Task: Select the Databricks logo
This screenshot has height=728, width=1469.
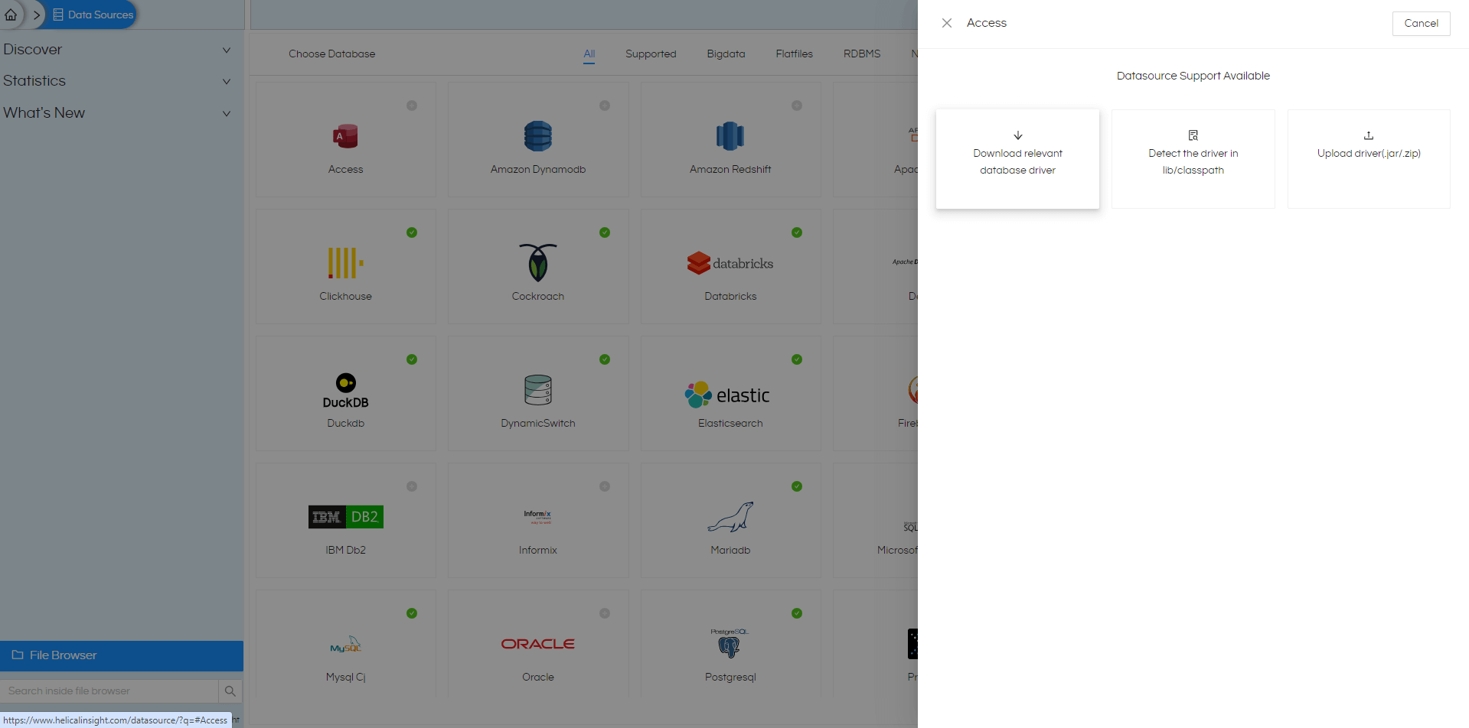Action: 730,263
